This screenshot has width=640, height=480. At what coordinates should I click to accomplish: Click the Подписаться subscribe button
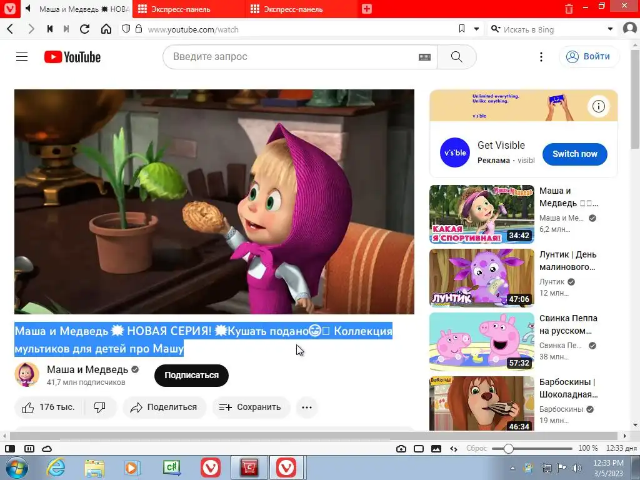coord(191,375)
